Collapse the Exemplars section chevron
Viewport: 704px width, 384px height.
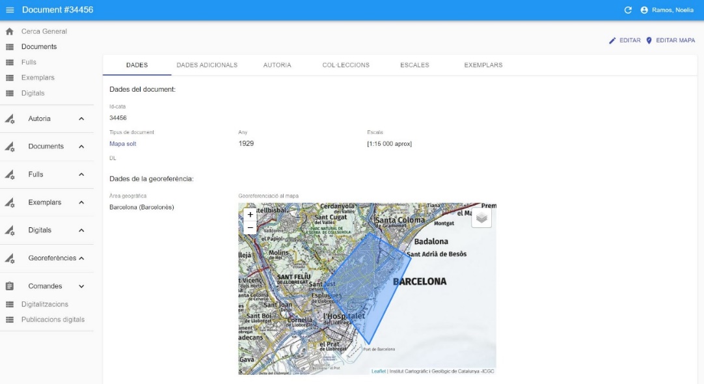(x=81, y=202)
